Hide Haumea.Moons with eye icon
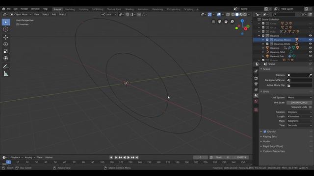 tap(310, 40)
